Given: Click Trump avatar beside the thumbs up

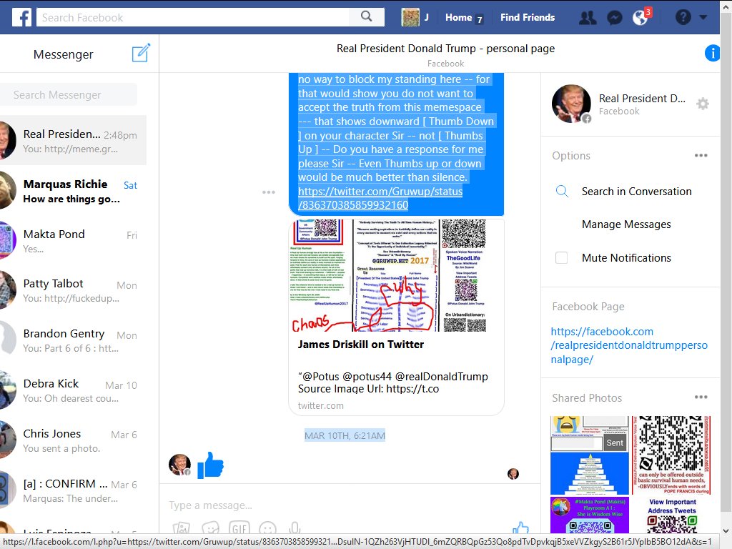Looking at the screenshot, I should [179, 465].
